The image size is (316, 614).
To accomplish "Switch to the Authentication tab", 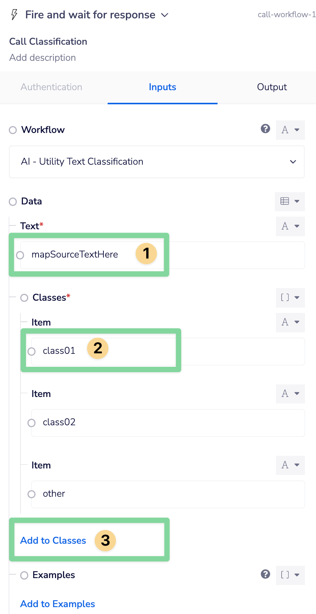I will tap(51, 87).
